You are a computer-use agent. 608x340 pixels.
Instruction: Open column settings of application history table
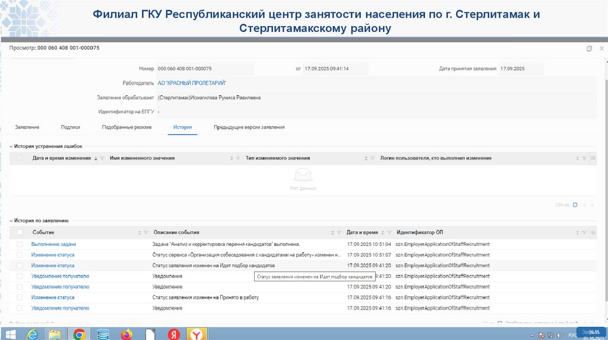[x=593, y=232]
